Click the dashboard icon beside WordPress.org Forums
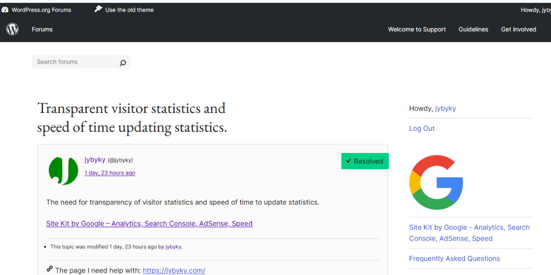The width and height of the screenshot is (551, 275). tap(4, 10)
